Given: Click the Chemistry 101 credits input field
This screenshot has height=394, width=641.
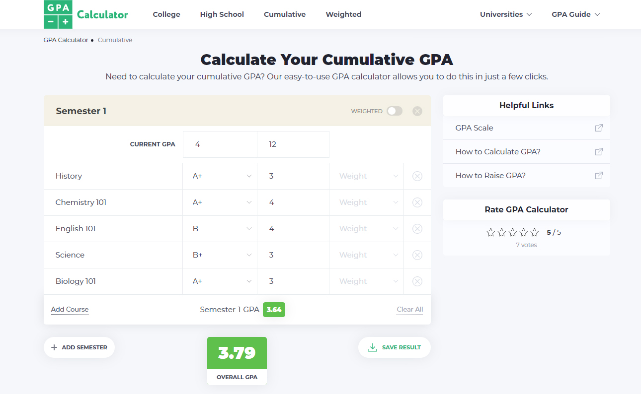Looking at the screenshot, I should coord(293,202).
